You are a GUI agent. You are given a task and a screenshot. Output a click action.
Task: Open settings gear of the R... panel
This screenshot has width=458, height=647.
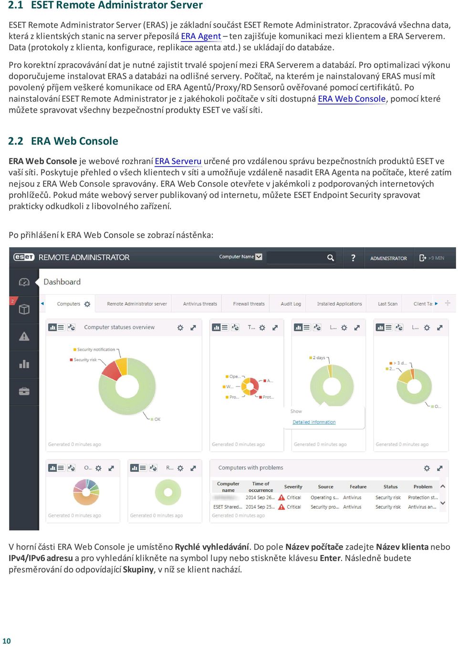[180, 469]
